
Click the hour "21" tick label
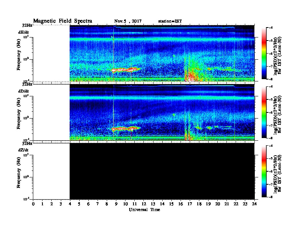226,204
